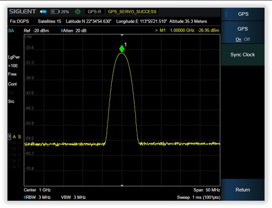The image size is (272, 208).
Task: Select the green diamond marker 1 on trace
Action: tap(122, 49)
